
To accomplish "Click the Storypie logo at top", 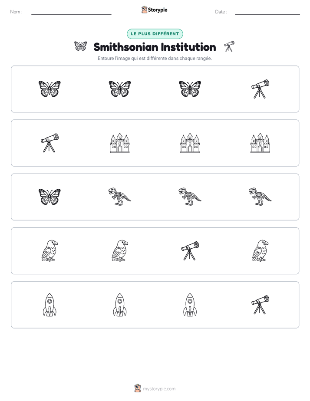I will coord(155,10).
